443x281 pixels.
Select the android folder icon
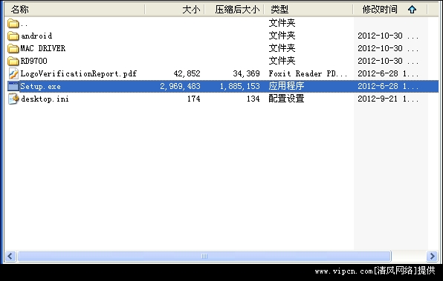click(13, 36)
